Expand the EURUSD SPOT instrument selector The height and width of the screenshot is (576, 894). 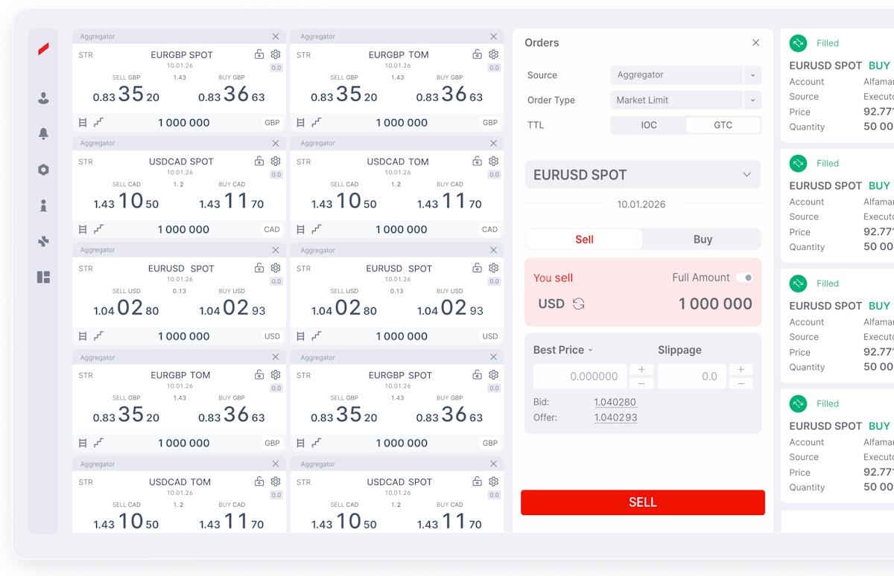pyautogui.click(x=746, y=175)
